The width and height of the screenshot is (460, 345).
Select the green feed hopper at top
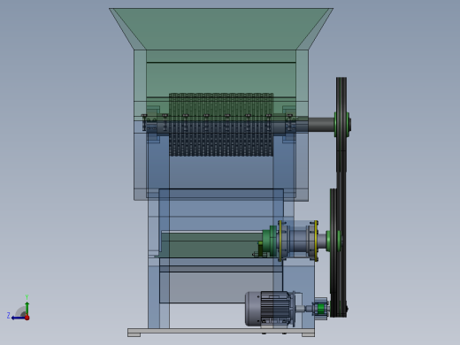tap(221, 28)
